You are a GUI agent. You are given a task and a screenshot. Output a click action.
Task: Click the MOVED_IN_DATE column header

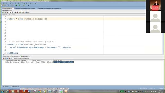43,60
